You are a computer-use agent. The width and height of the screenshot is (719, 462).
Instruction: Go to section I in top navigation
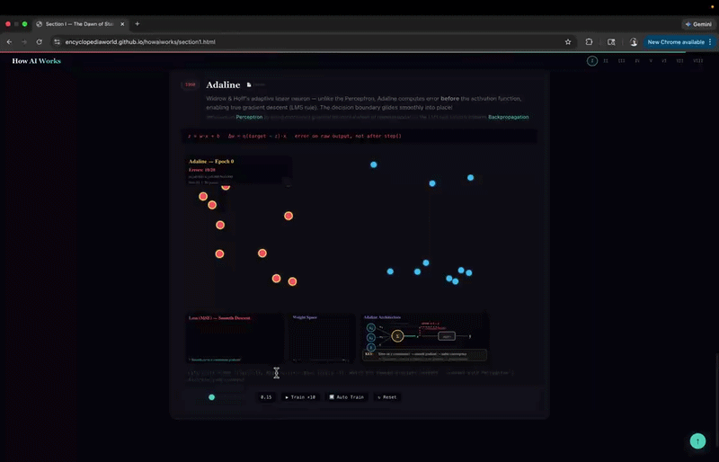point(592,61)
